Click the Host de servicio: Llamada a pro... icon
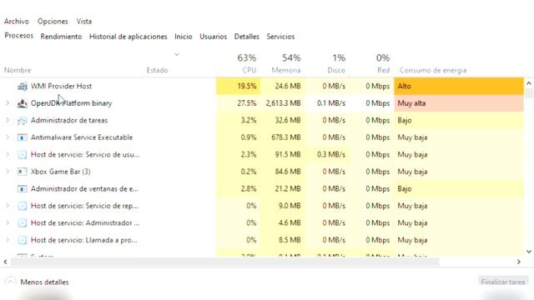 click(23, 240)
